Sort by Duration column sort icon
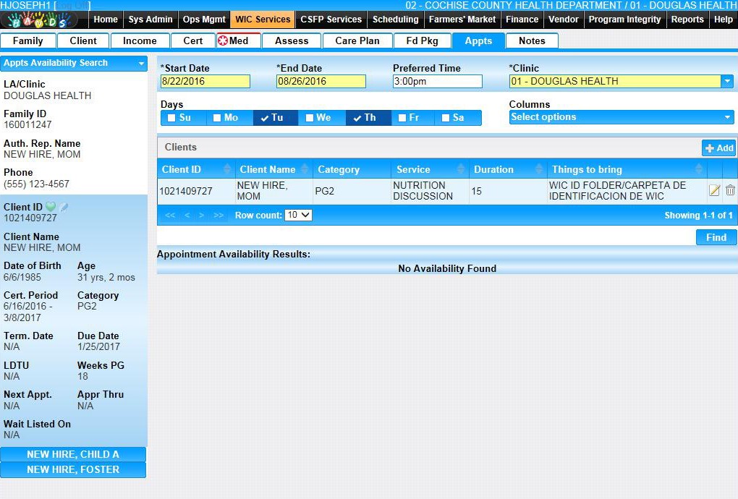Screen dimensions: 738x499 pos(539,169)
